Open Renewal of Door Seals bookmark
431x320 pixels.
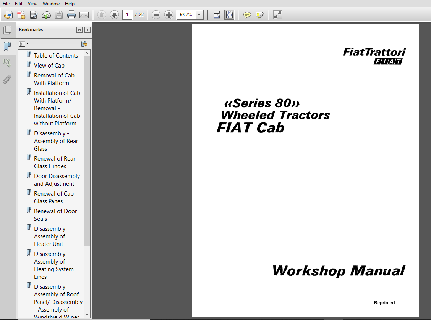click(55, 215)
